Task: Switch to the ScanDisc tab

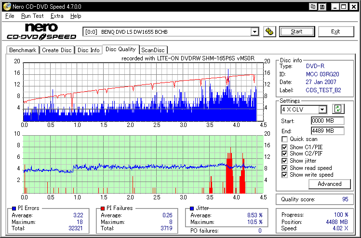Action: (x=153, y=50)
